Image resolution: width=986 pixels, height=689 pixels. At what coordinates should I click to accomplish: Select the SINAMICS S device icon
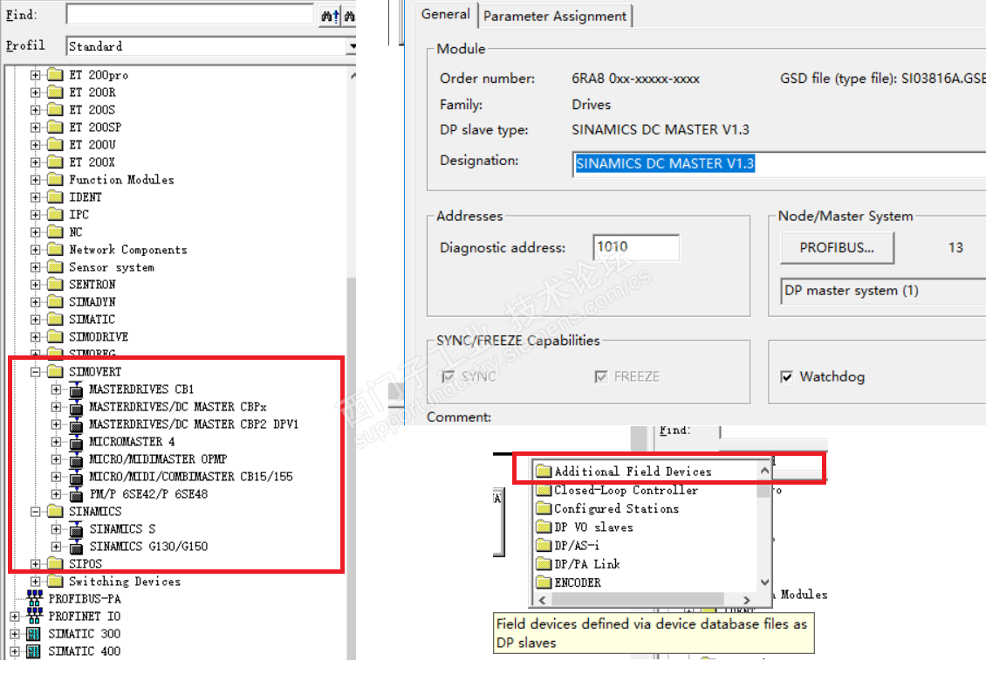click(76, 529)
